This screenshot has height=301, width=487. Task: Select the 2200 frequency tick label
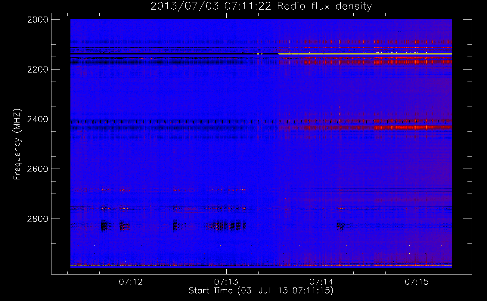[38, 70]
